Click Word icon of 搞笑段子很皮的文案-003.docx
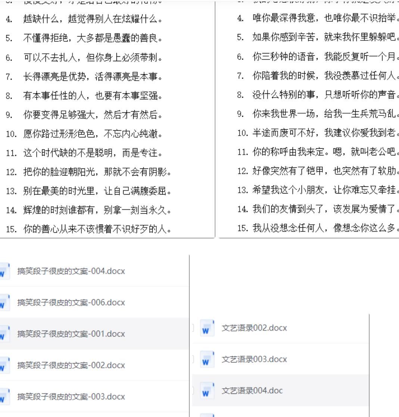This screenshot has height=417, width=399. point(5,397)
